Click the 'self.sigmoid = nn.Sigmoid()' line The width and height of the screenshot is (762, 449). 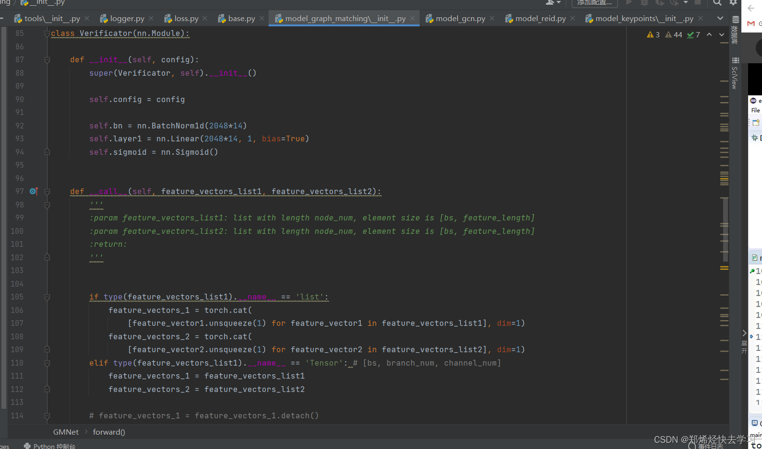(x=153, y=152)
